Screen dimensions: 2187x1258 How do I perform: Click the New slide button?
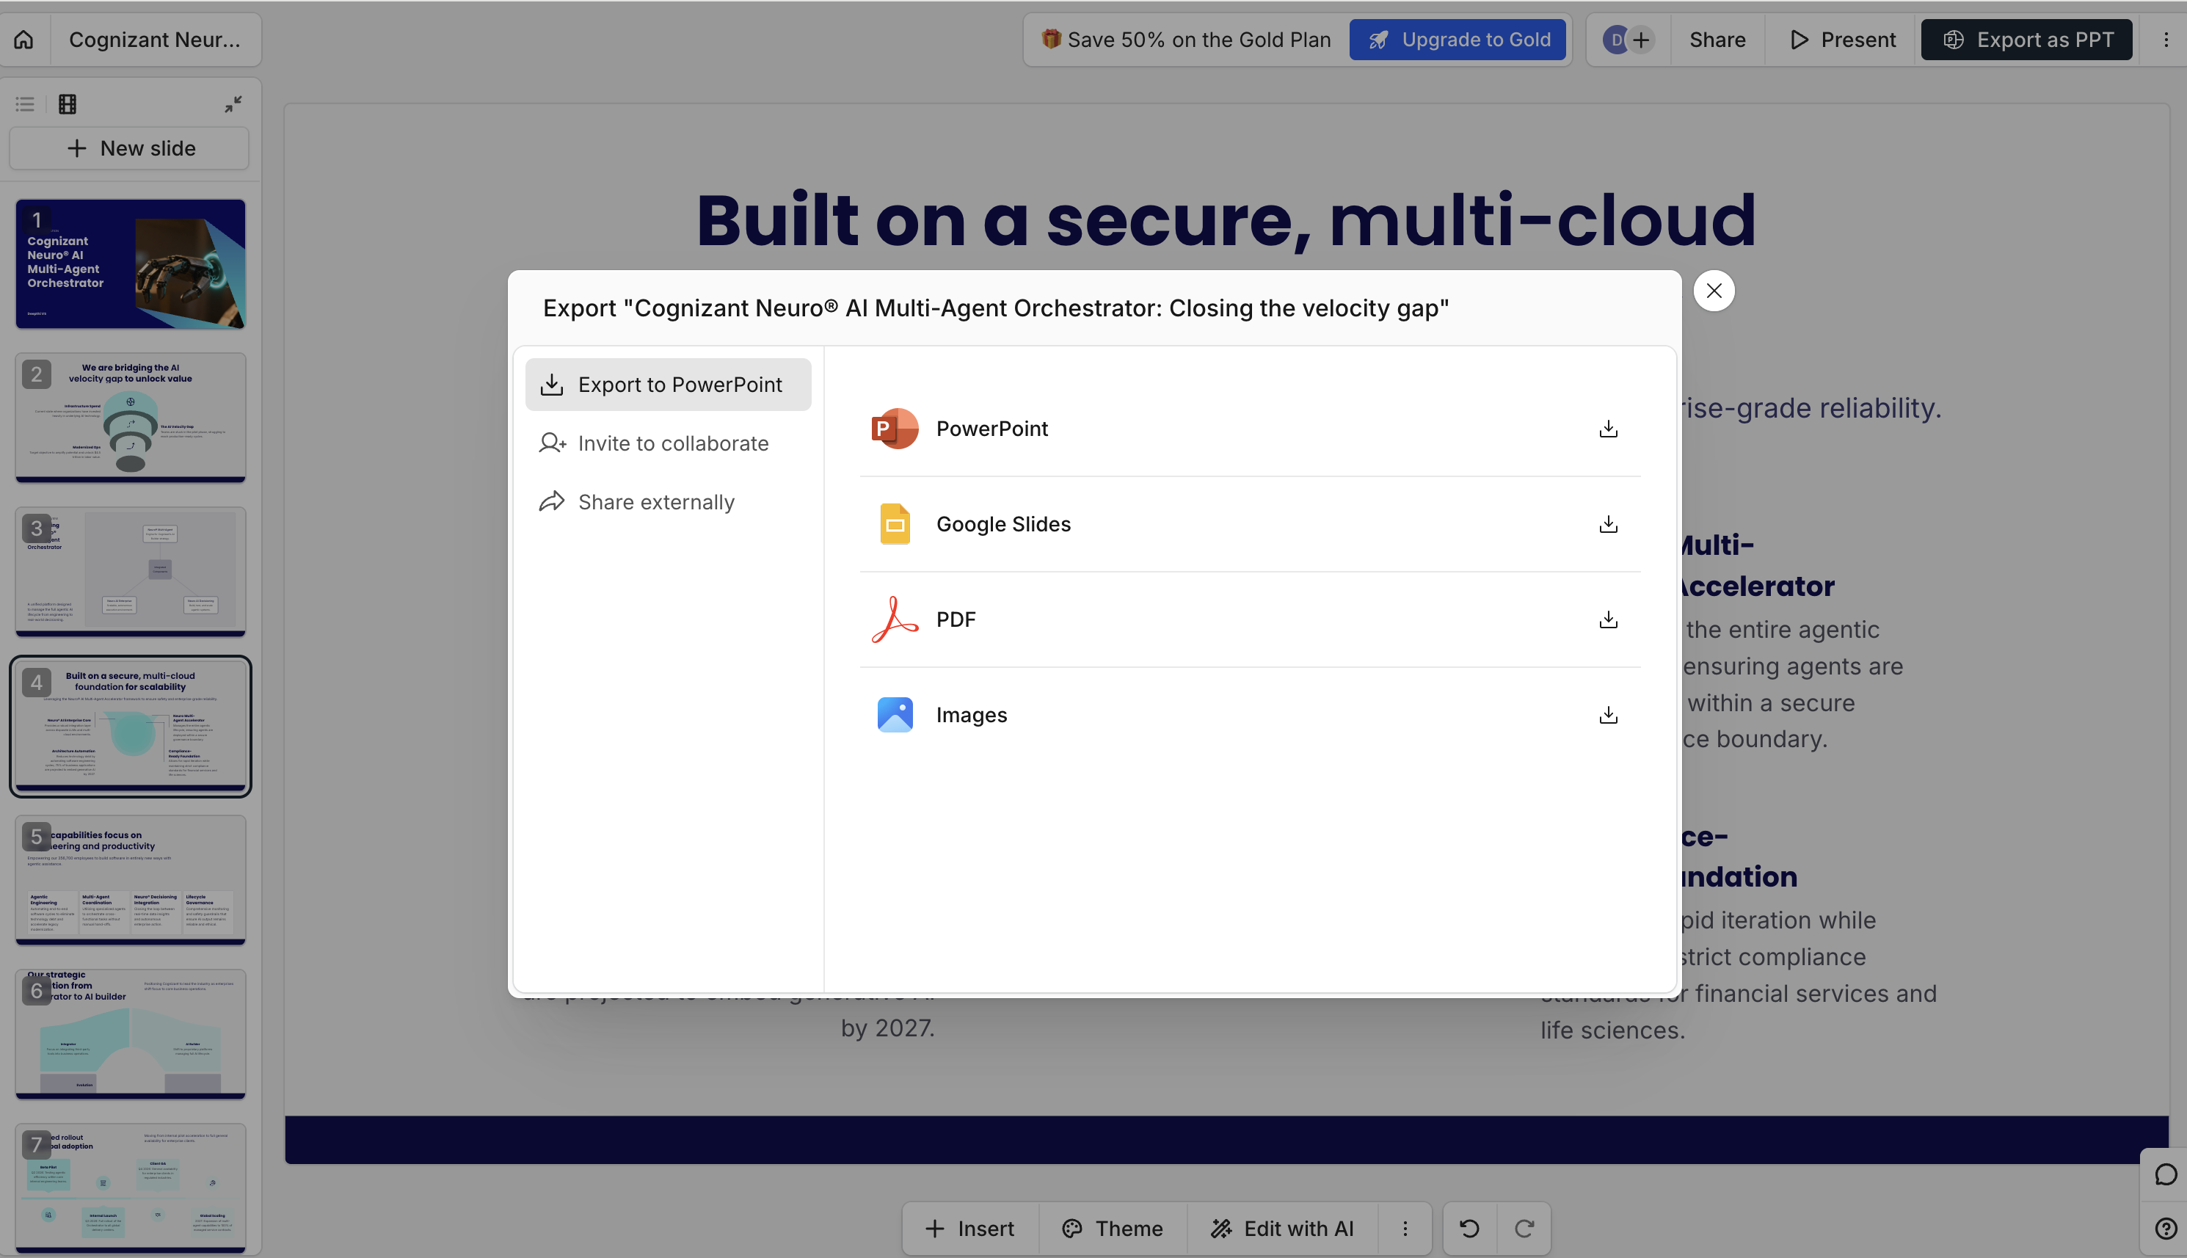pos(130,148)
